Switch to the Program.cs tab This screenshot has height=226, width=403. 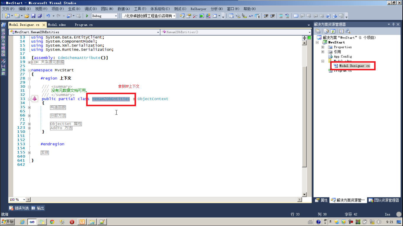point(83,25)
